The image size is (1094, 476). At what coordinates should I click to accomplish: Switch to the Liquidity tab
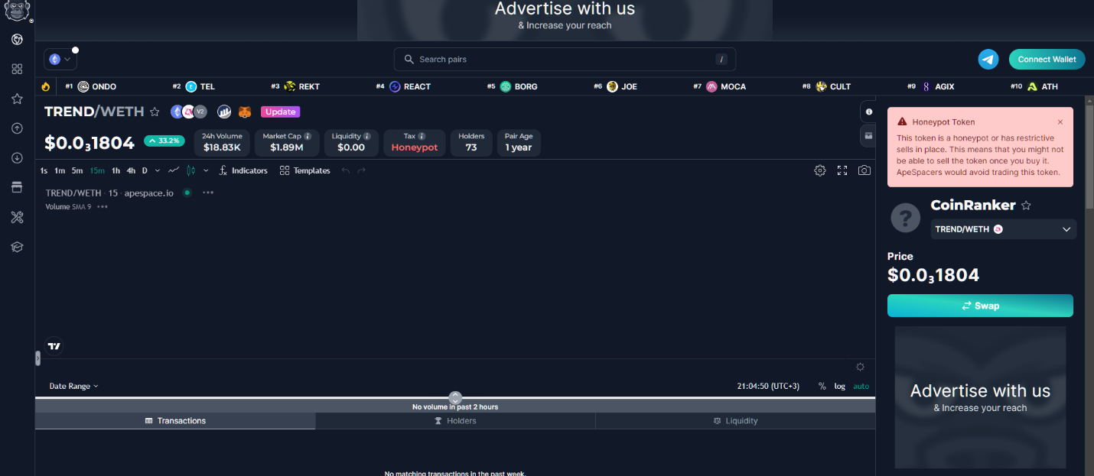click(x=735, y=421)
